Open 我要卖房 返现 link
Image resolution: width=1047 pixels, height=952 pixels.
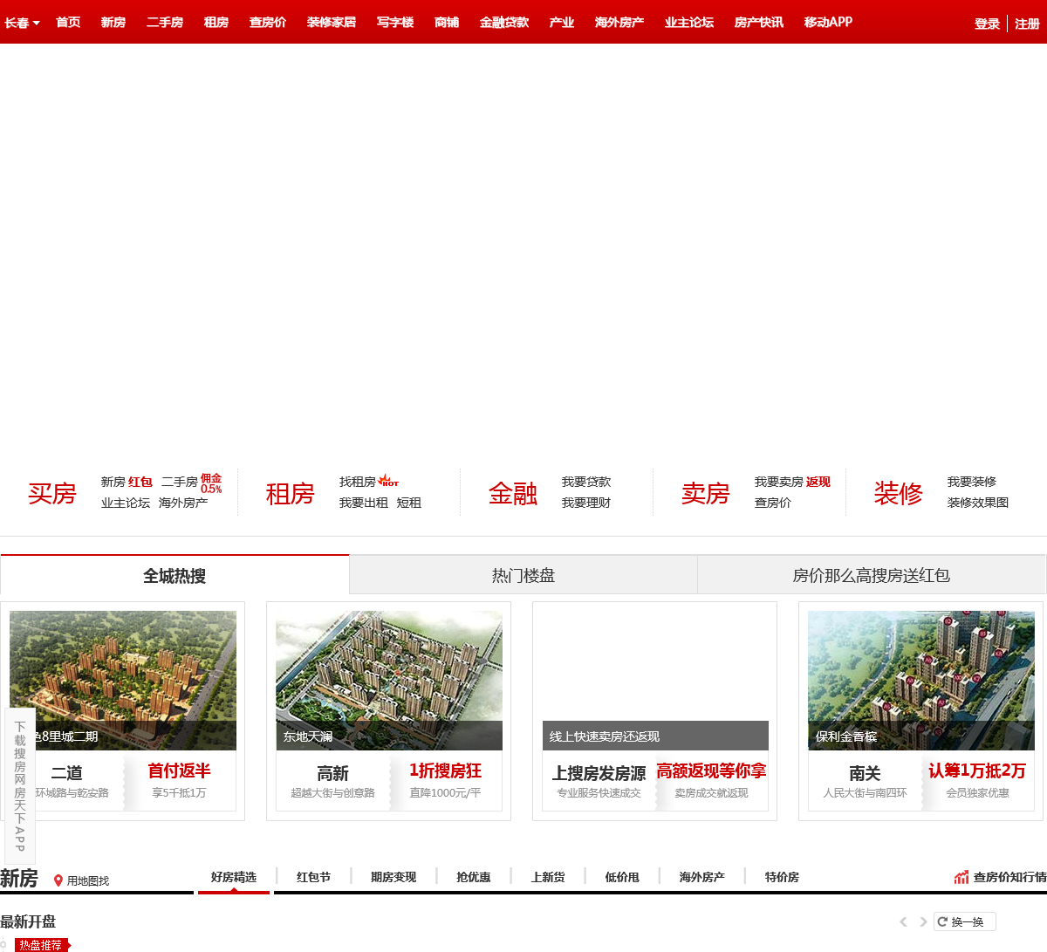point(792,482)
